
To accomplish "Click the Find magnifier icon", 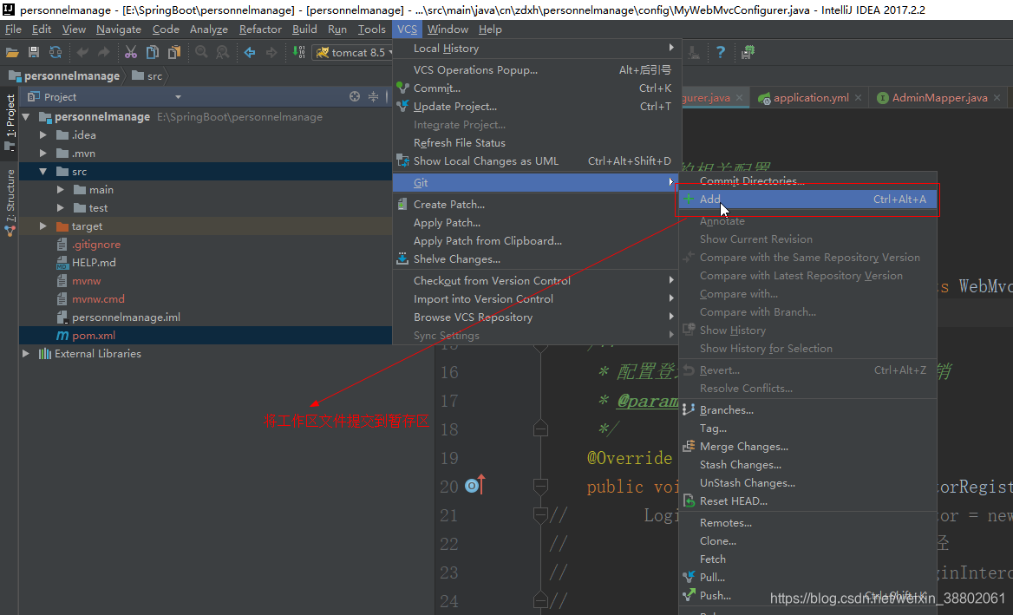I will [x=201, y=52].
